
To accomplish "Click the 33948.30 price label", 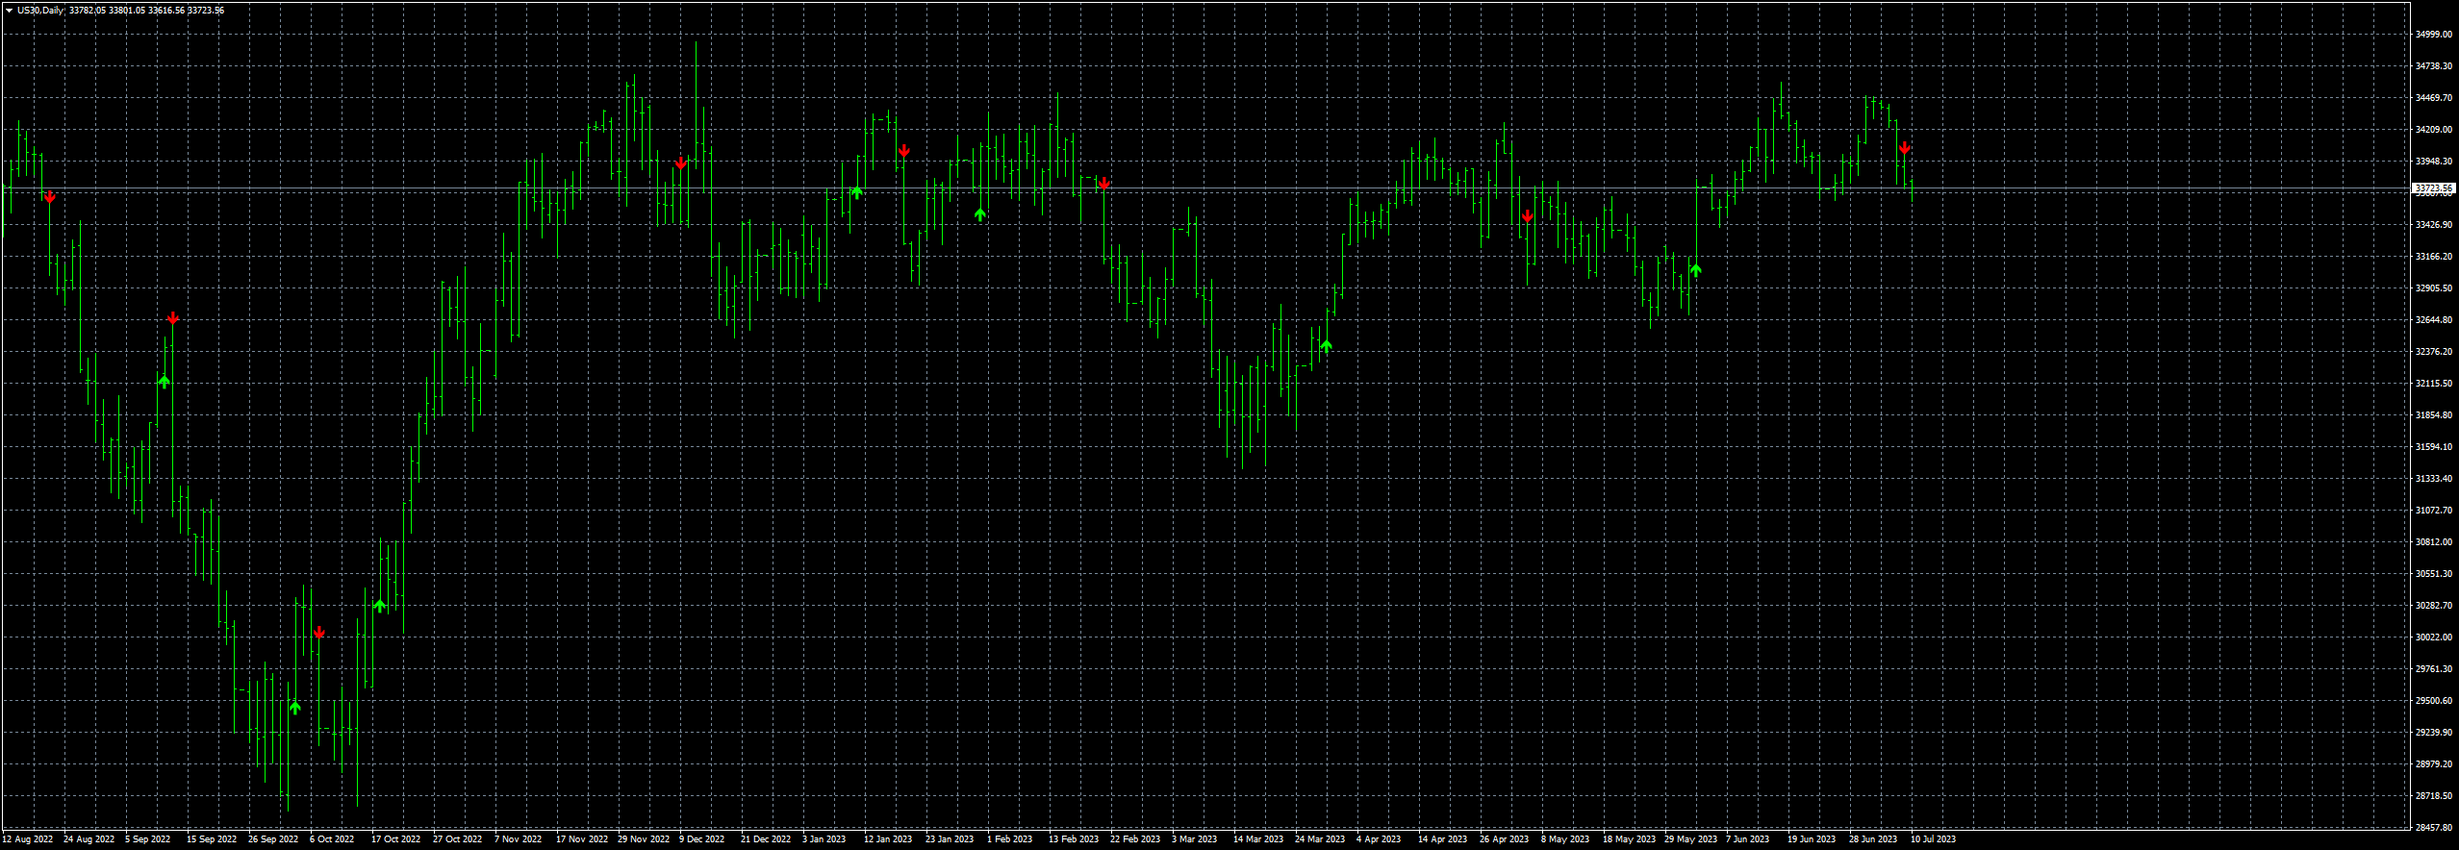I will click(2434, 162).
